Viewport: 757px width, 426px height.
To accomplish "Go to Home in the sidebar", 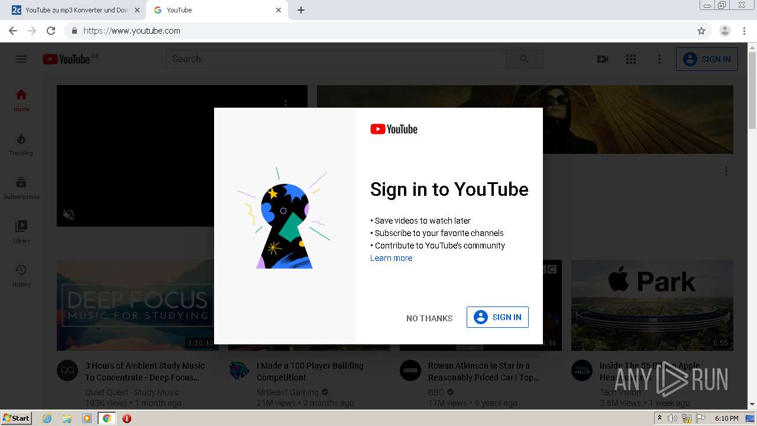I will (x=21, y=100).
